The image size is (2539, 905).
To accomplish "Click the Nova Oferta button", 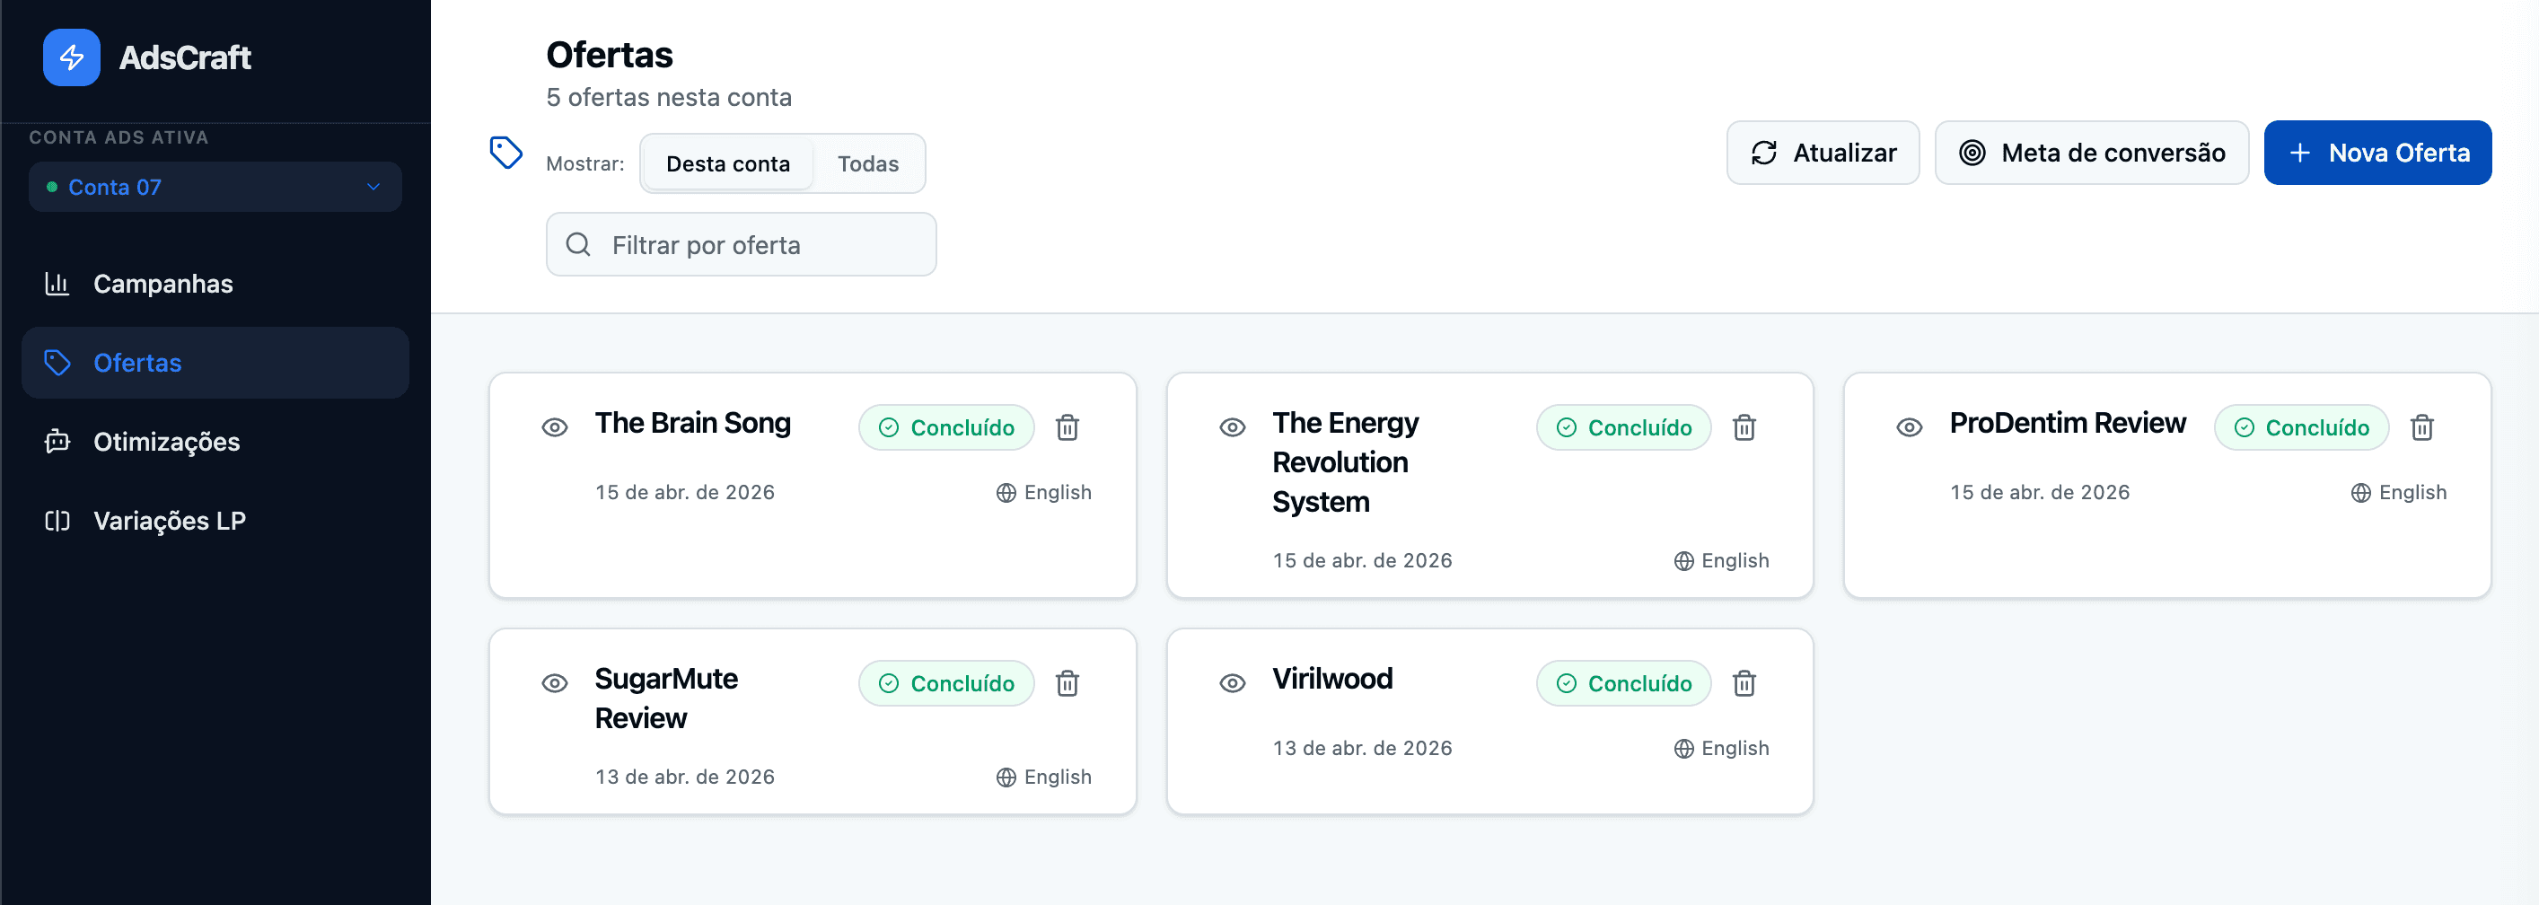I will click(2376, 153).
